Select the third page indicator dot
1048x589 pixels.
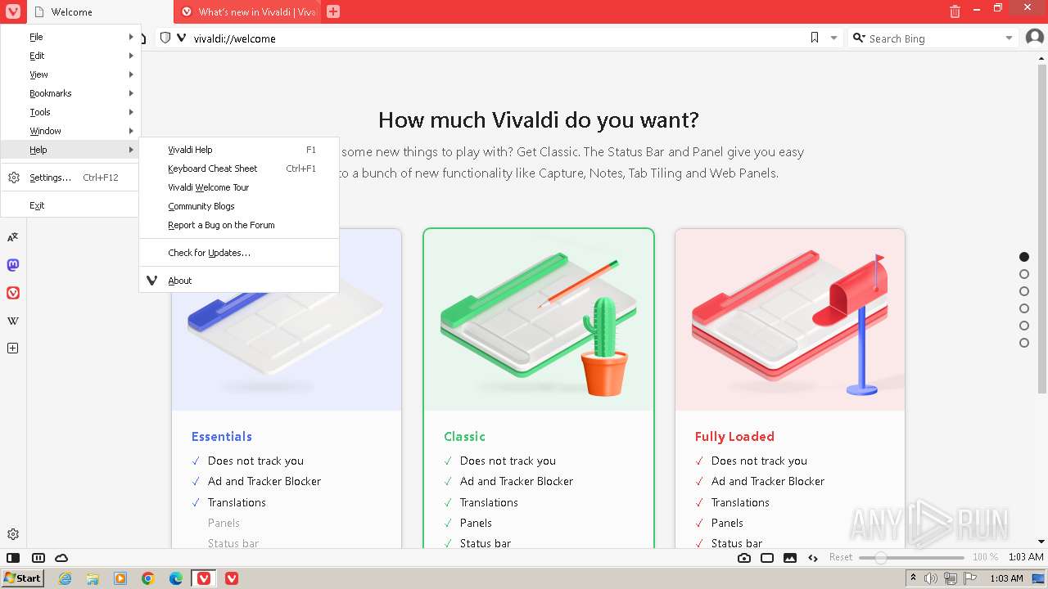coord(1024,291)
